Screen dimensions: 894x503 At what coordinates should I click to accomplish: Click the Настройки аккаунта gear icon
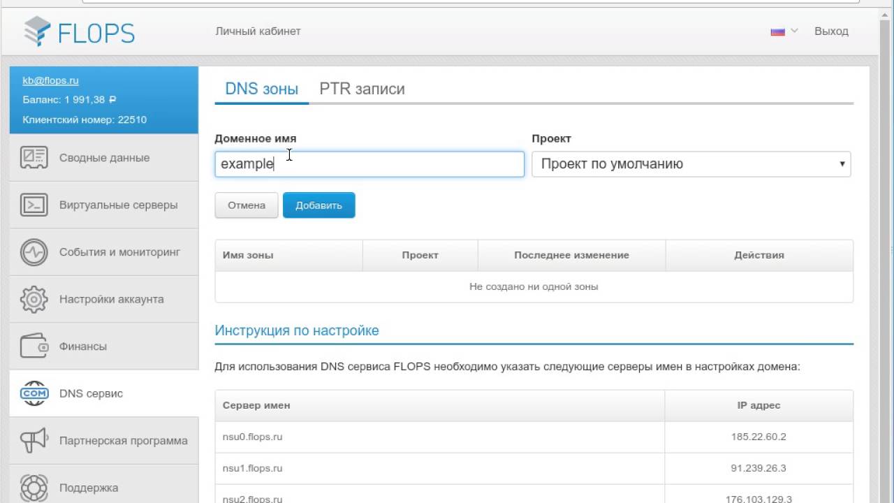[34, 299]
